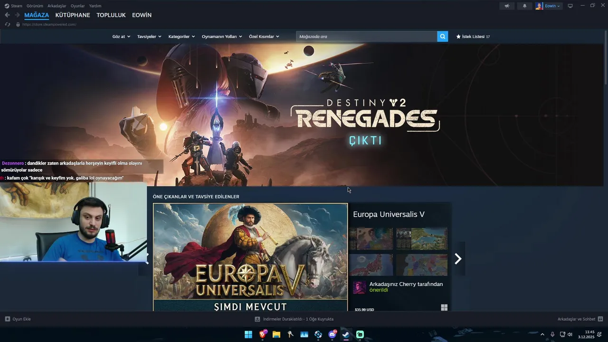This screenshot has width=608, height=342.
Task: Click the Big Picture mode icon
Action: point(570,6)
